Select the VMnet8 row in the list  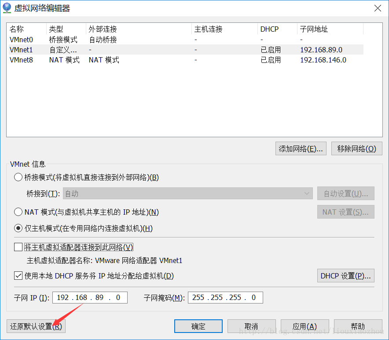186,60
